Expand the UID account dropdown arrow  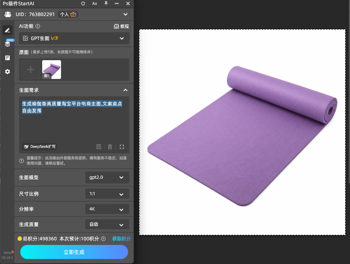click(x=125, y=15)
